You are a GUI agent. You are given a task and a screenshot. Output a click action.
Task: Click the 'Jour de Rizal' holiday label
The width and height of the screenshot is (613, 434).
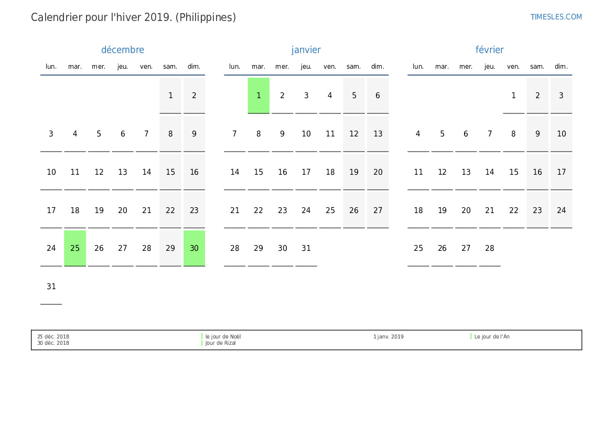(221, 343)
